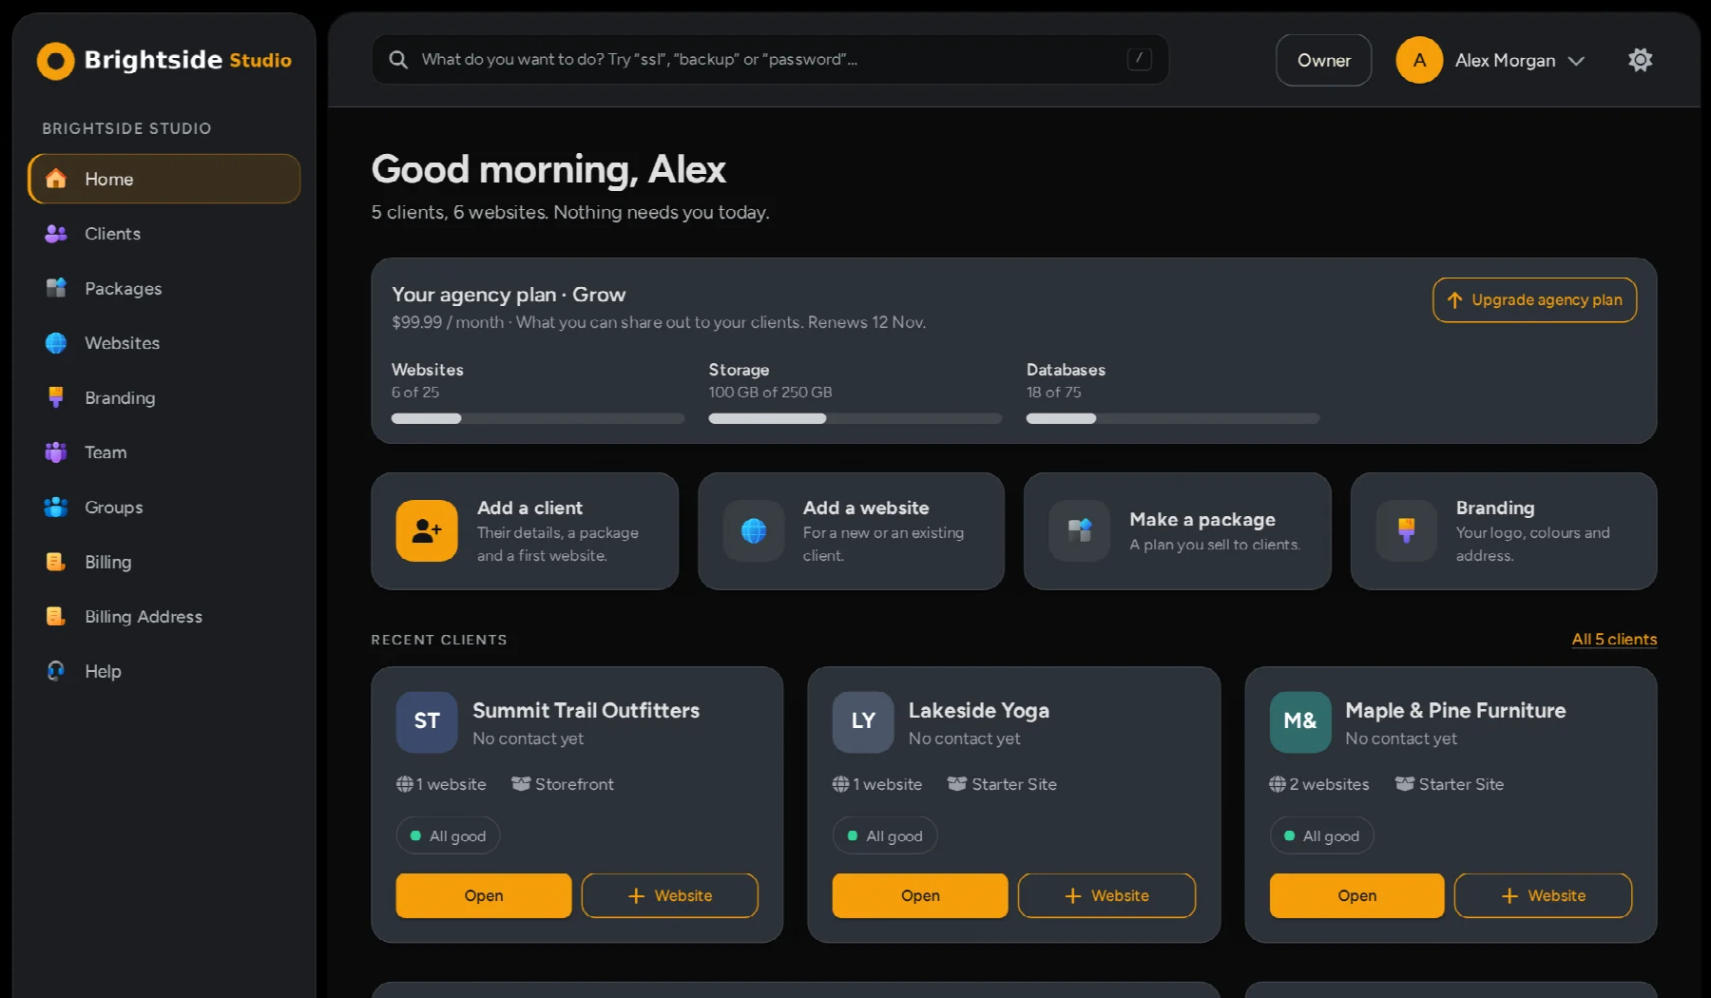Click the Maple & Pine M& avatar
This screenshot has height=998, width=1711.
click(x=1300, y=721)
